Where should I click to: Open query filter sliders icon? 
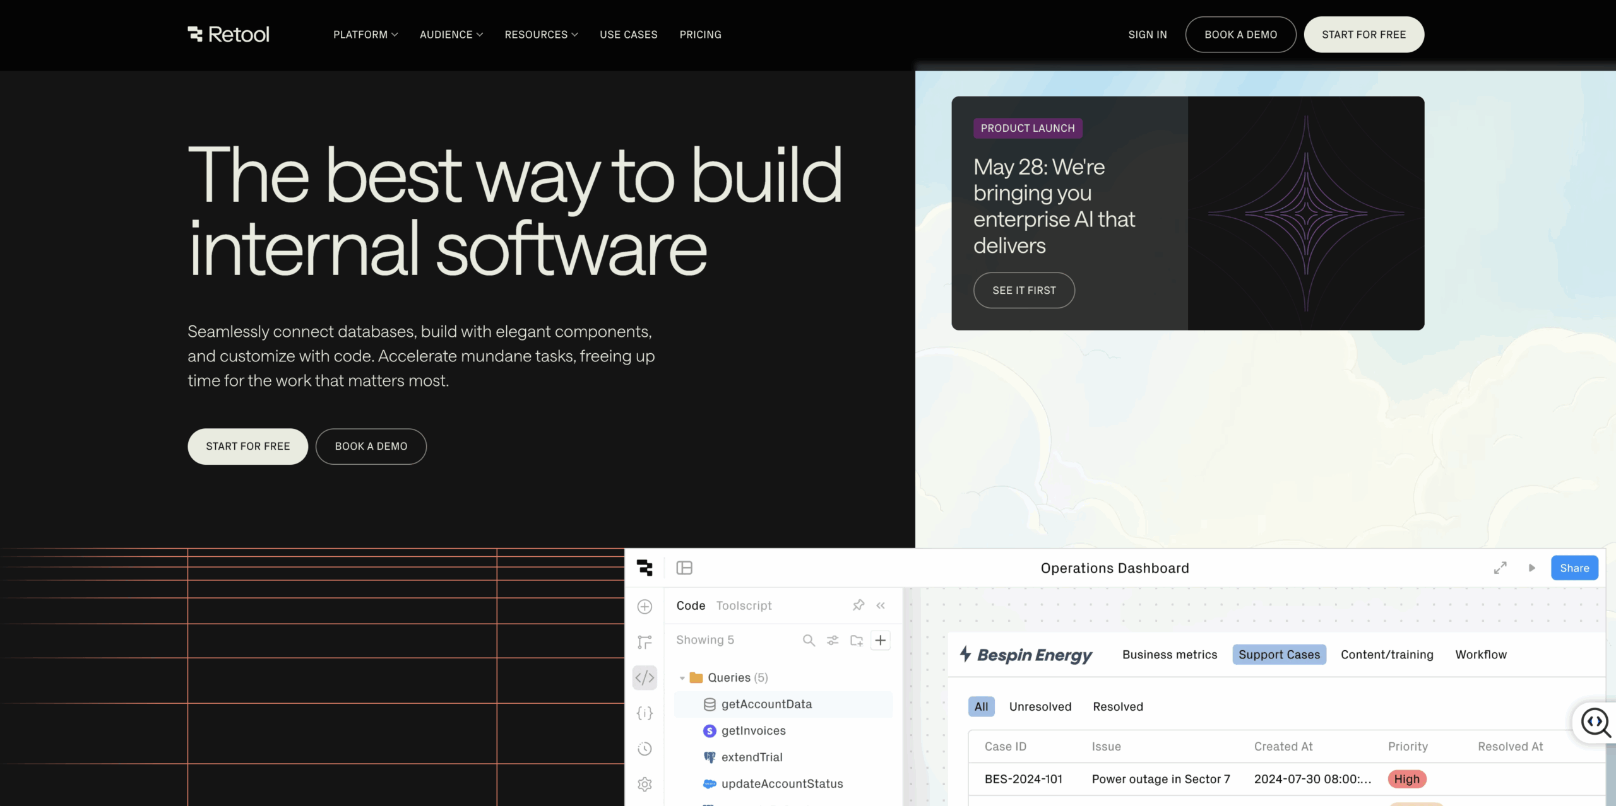(x=833, y=640)
